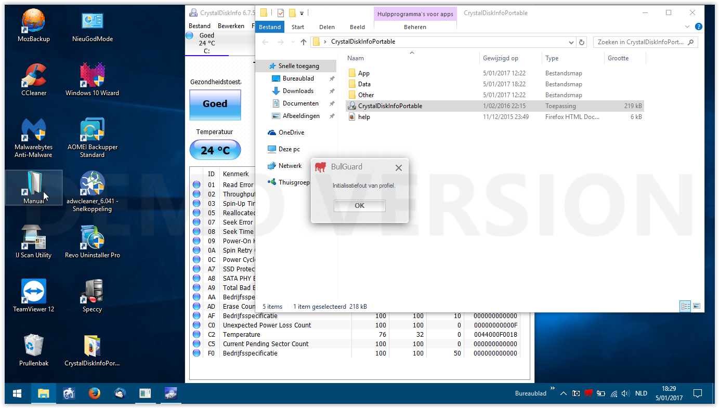The width and height of the screenshot is (719, 408).
Task: Click the Firefox icon in the taskbar
Action: [94, 393]
